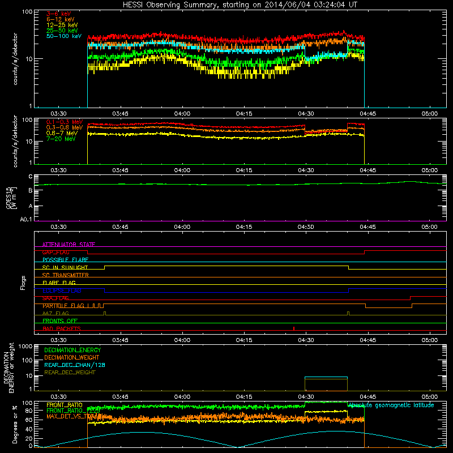Click the Flags vertical axis label

pos(23,283)
